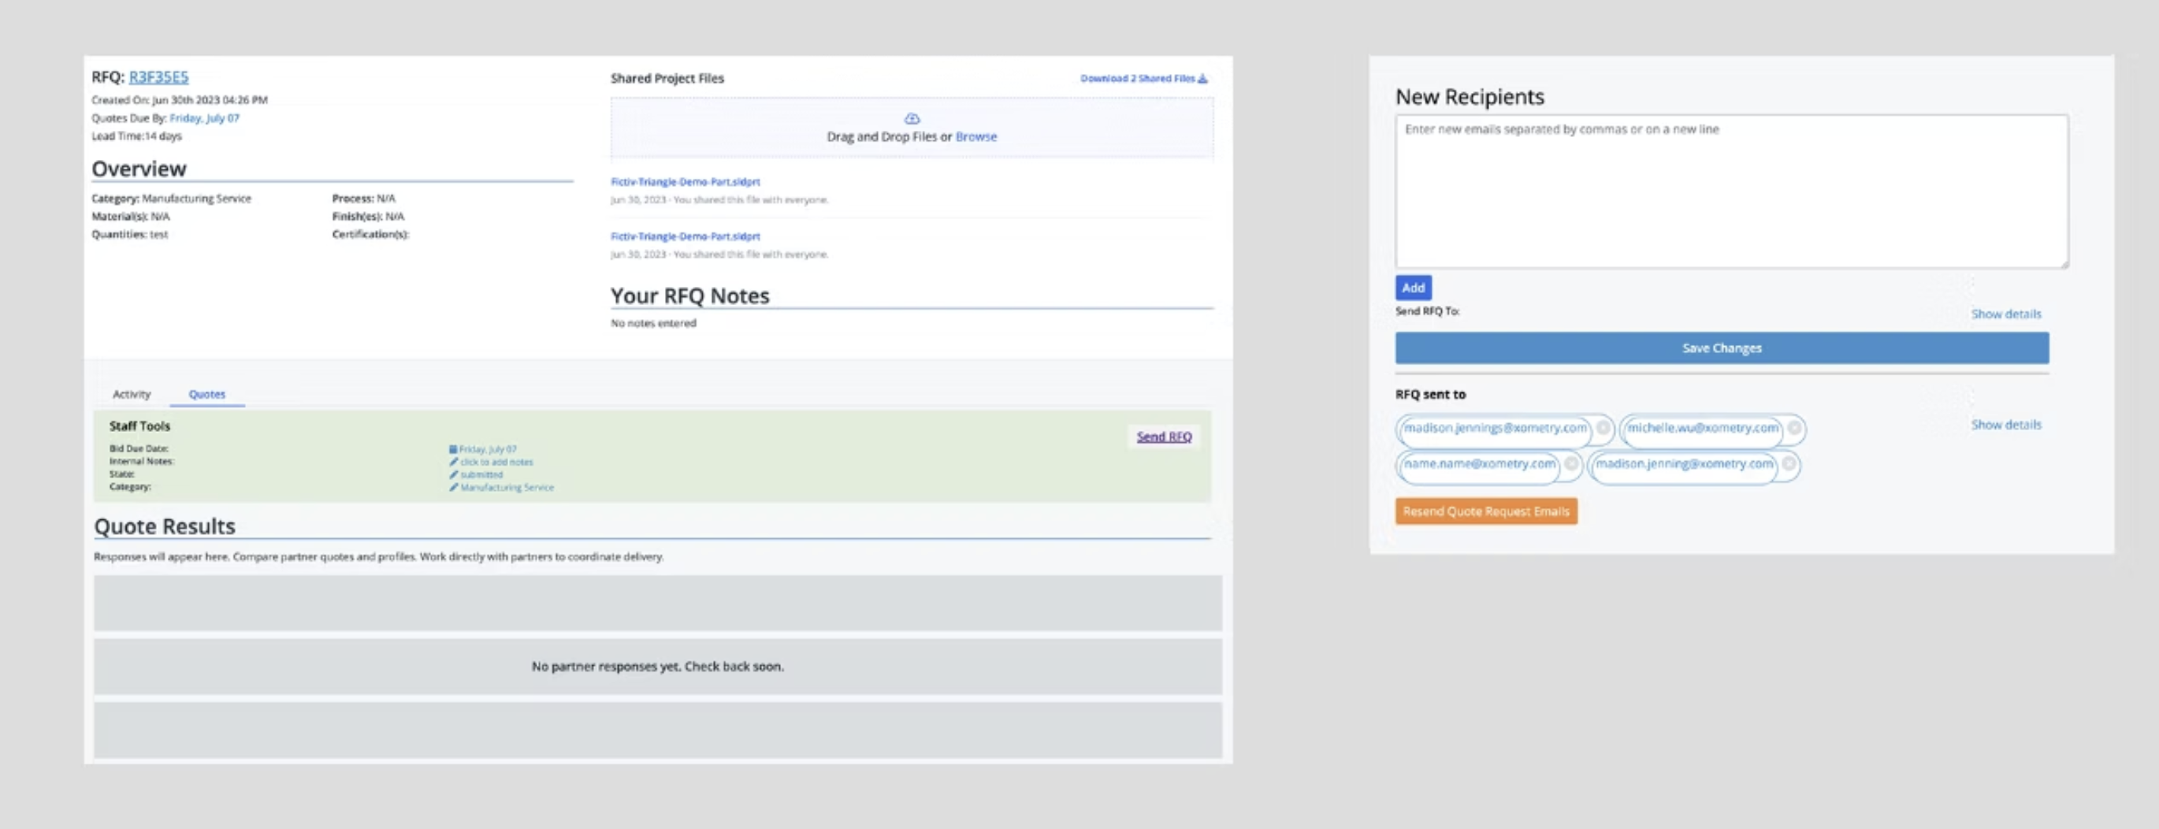Click the pencil icon beside Manufacturing Service category
The image size is (2159, 829).
pyautogui.click(x=455, y=487)
